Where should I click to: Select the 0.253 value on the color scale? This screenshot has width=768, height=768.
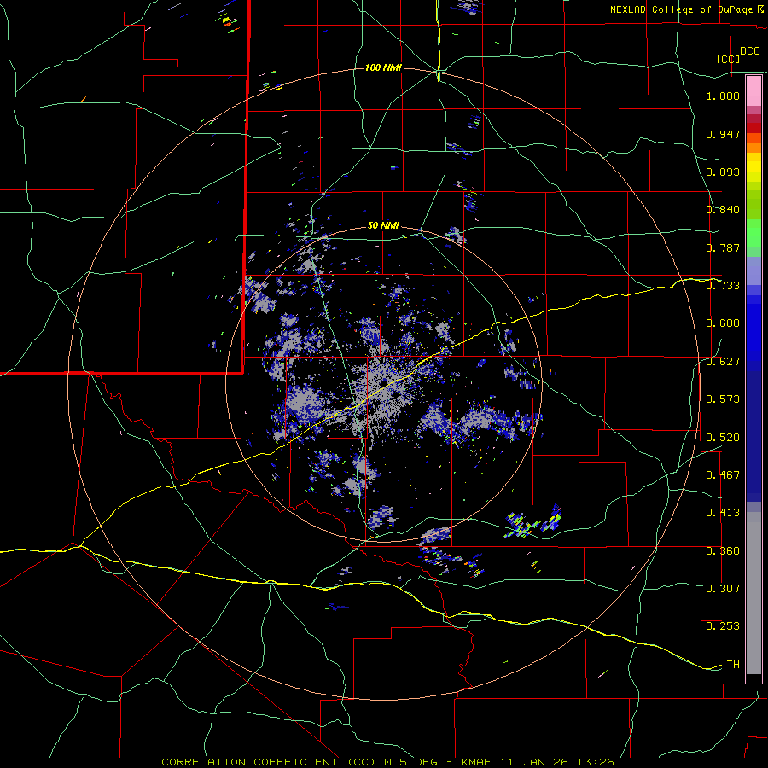click(723, 626)
